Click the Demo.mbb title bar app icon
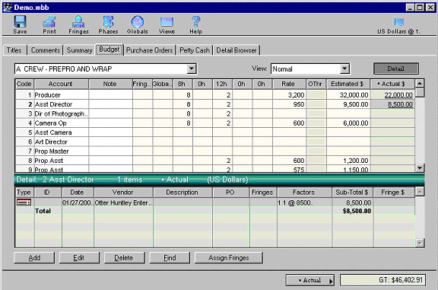Image resolution: width=438 pixels, height=290 pixels. point(8,7)
